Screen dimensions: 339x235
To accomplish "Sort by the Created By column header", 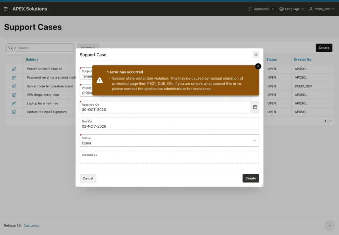I will click(x=302, y=59).
